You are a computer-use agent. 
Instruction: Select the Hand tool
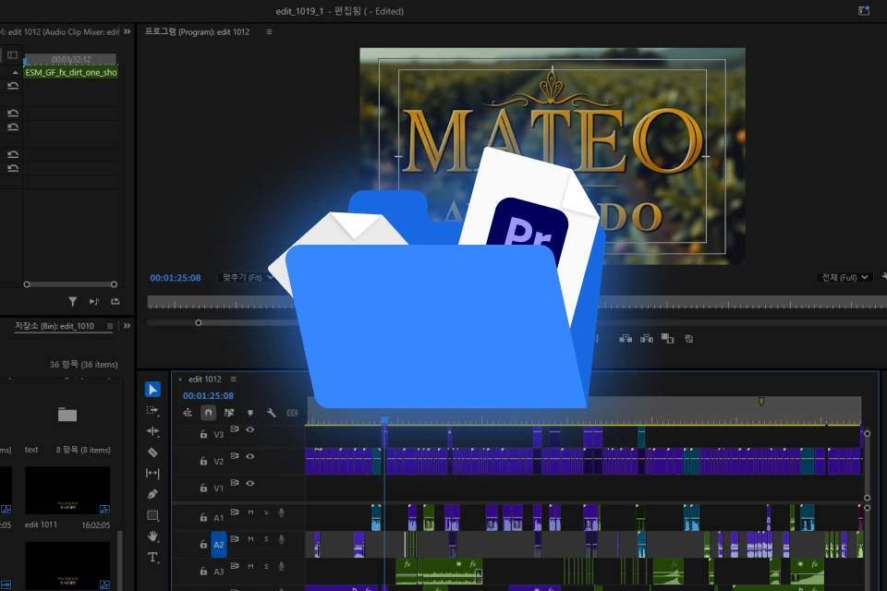(152, 536)
